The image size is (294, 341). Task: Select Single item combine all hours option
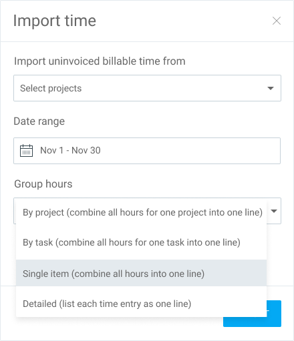tap(141, 274)
